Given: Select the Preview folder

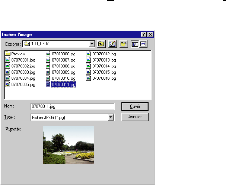Looking at the screenshot, I should click(x=15, y=54).
